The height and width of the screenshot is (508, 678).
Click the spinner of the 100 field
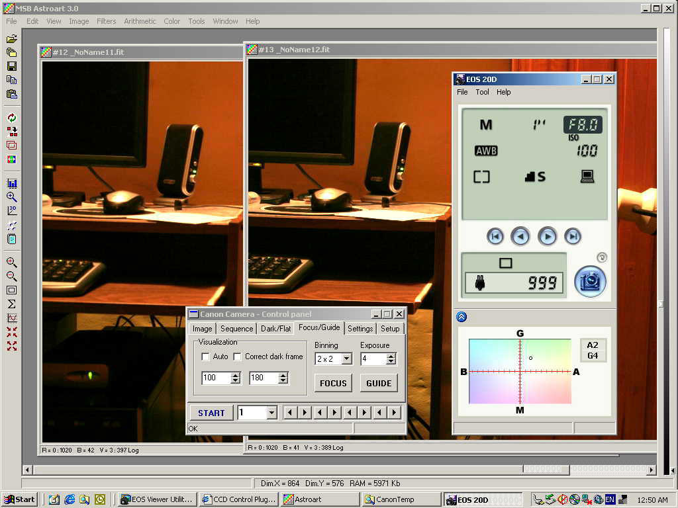pos(235,378)
